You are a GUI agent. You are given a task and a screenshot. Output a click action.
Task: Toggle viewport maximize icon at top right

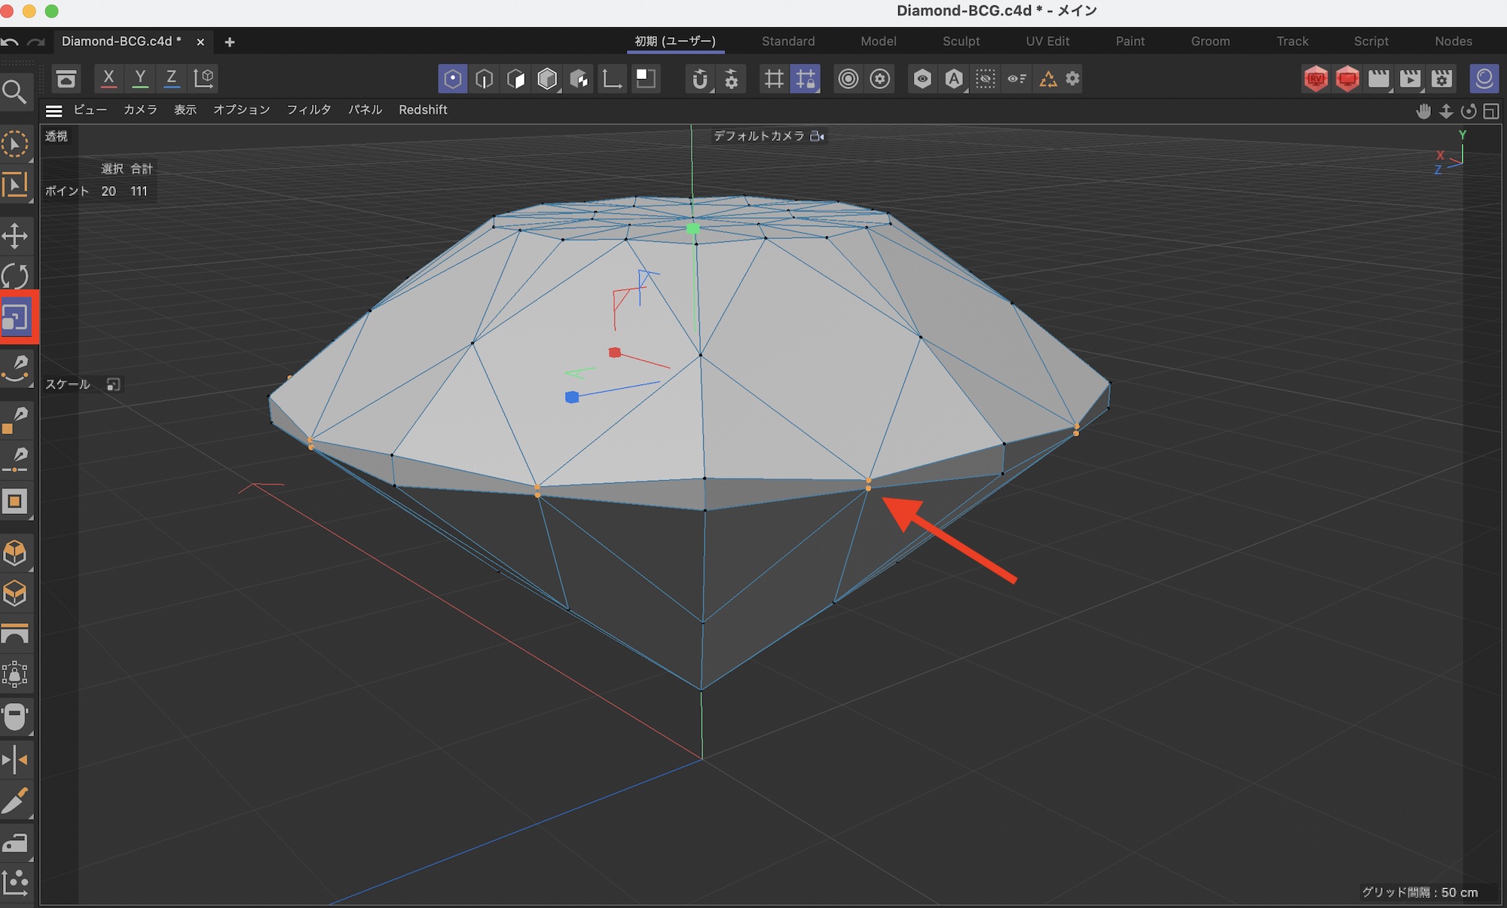tap(1490, 112)
